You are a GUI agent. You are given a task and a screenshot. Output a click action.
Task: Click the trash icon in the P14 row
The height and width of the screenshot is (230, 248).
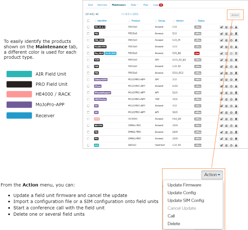[236, 139]
